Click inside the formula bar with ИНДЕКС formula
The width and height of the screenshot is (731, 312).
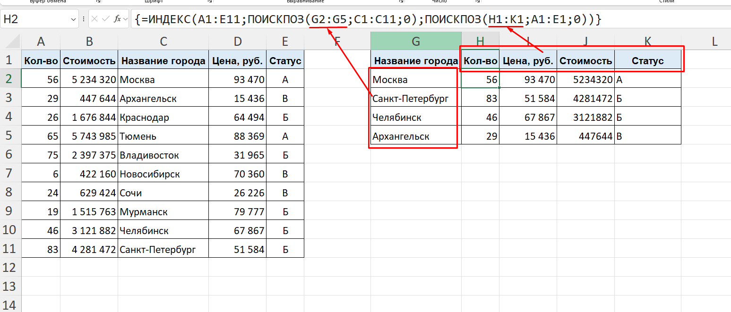coord(430,19)
